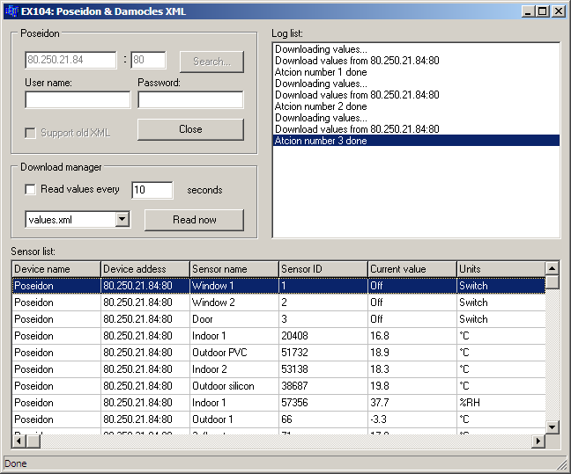Sort by the Sensor ID column header
Image resolution: width=571 pixels, height=474 pixels.
coord(323,269)
